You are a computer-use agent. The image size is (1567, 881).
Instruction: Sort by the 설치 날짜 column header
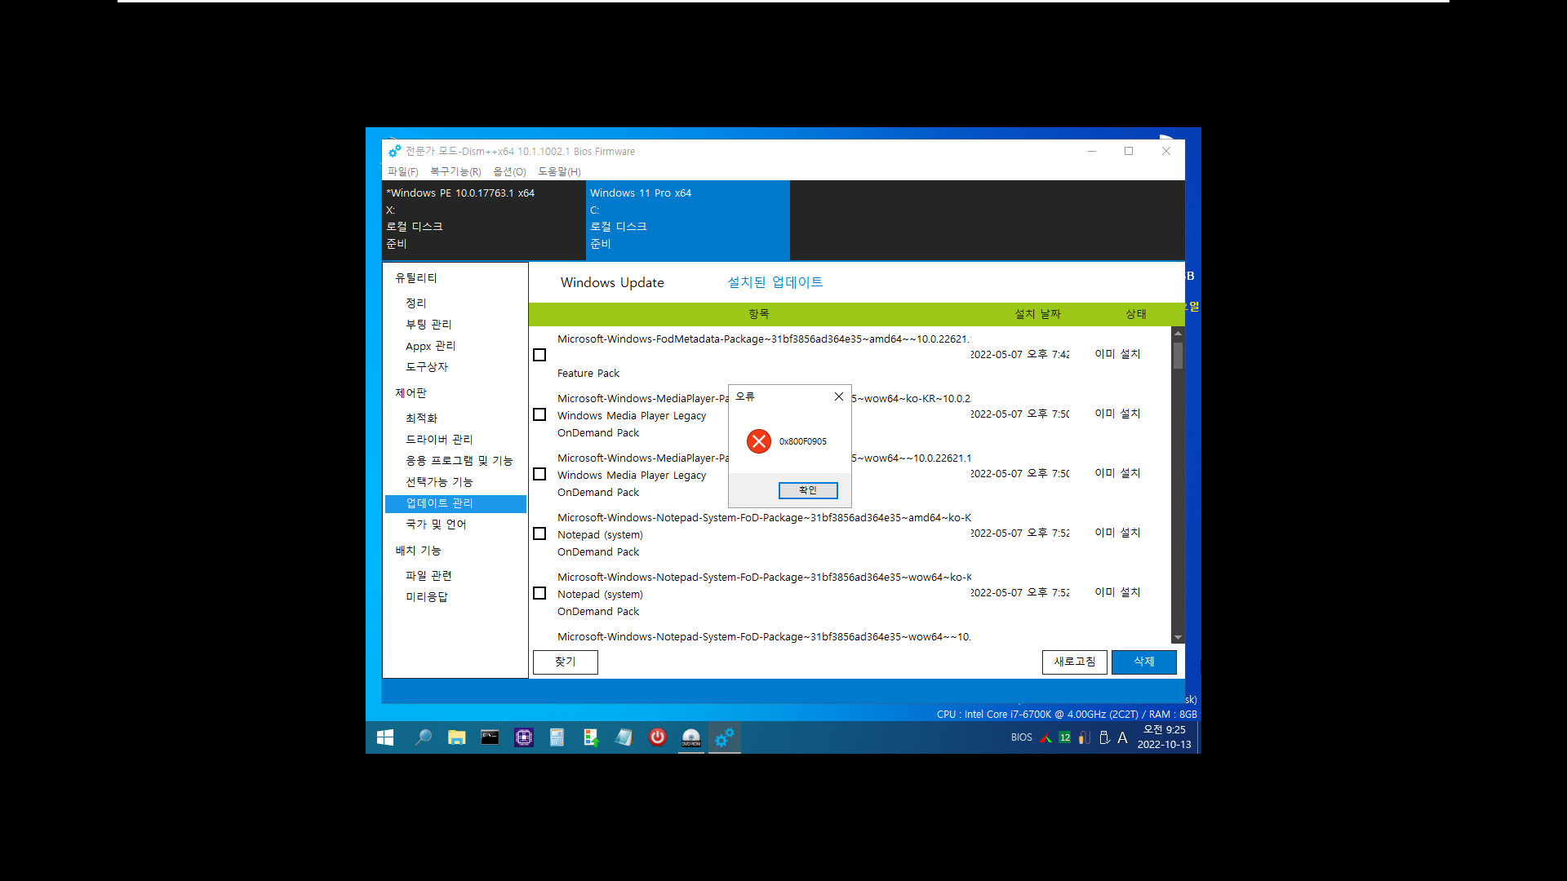[1037, 314]
